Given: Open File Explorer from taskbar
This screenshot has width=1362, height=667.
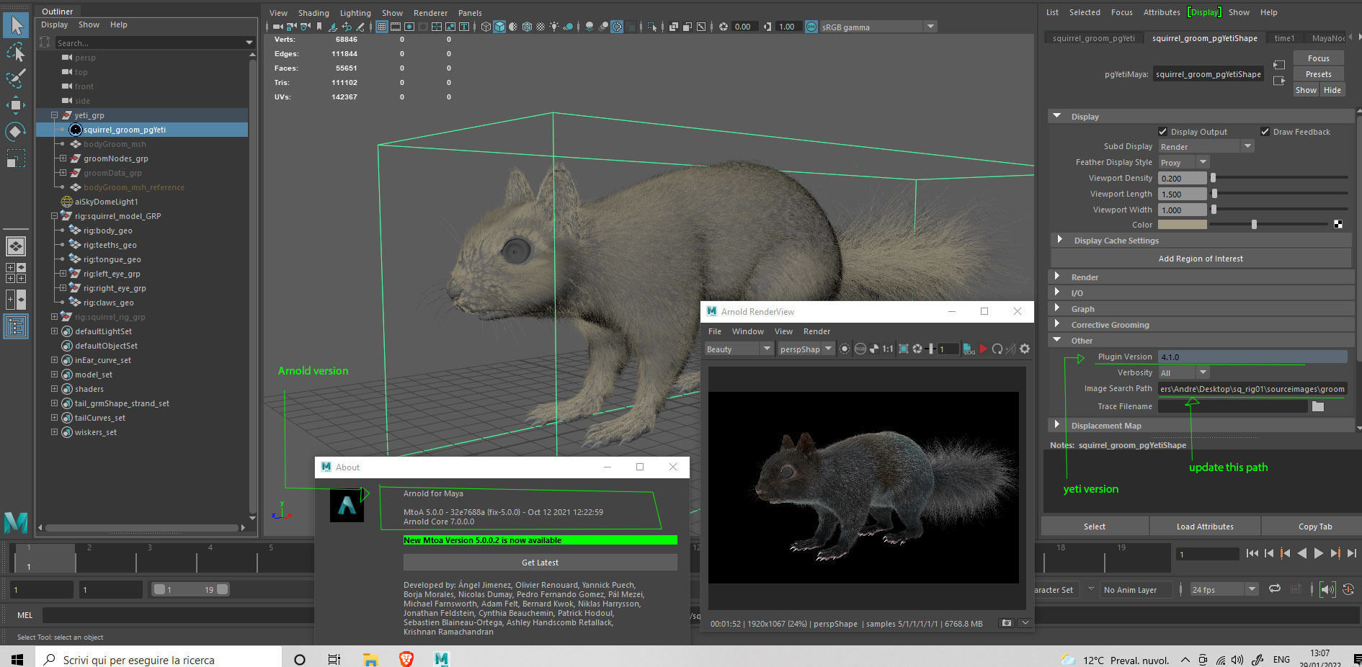Looking at the screenshot, I should pos(370,658).
